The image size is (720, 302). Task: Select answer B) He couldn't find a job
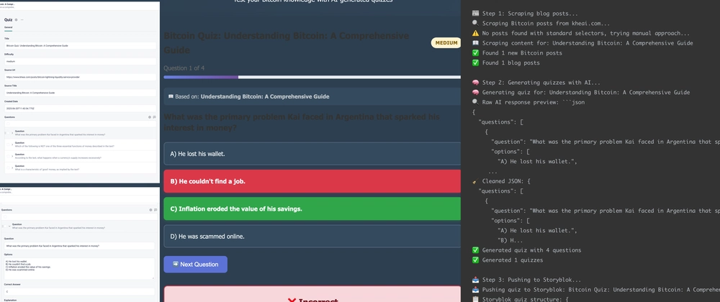tap(312, 181)
